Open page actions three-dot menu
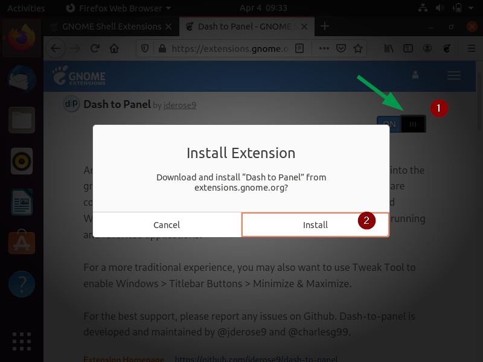 tap(324, 48)
